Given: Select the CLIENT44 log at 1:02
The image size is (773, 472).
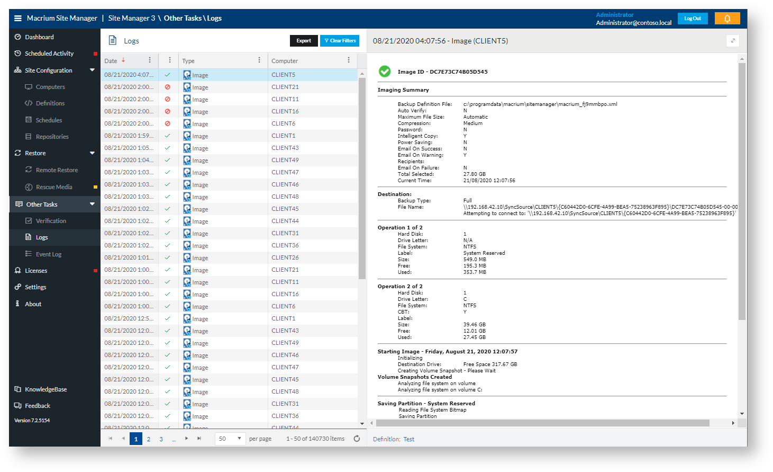Looking at the screenshot, I should [229, 221].
